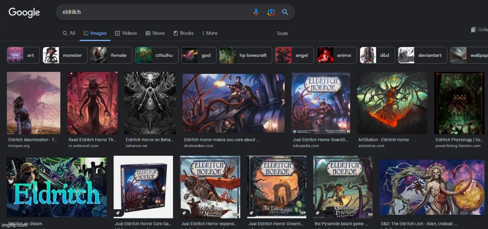Select the hp lovecraft filter chip
The height and width of the screenshot is (229, 488).
(245, 55)
